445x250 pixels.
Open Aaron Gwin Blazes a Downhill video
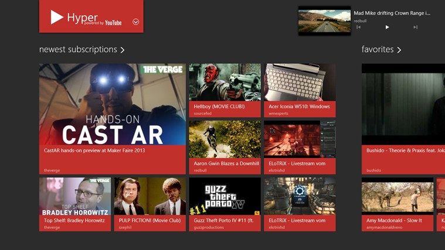coord(225,148)
